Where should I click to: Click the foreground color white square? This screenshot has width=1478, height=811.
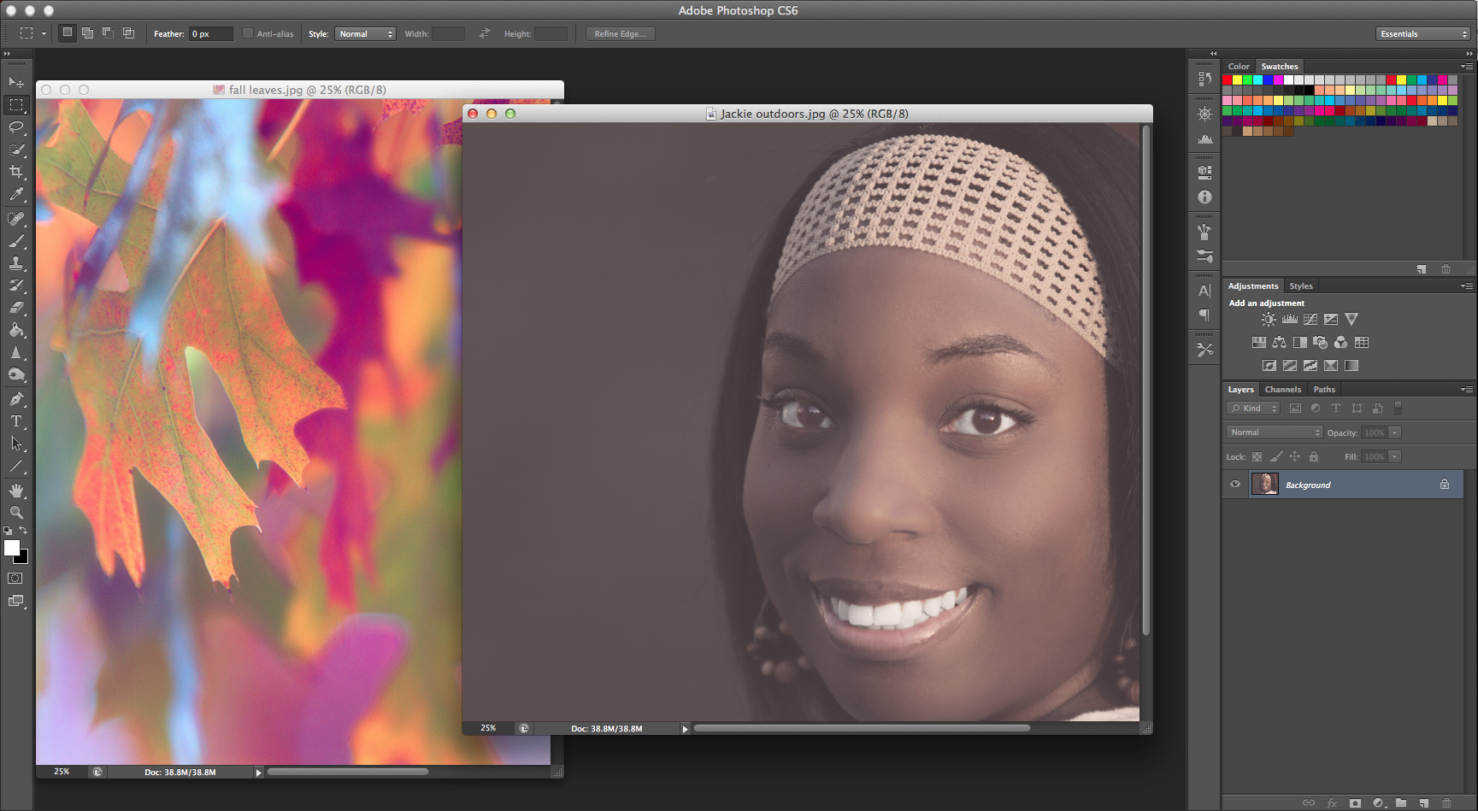(x=11, y=548)
